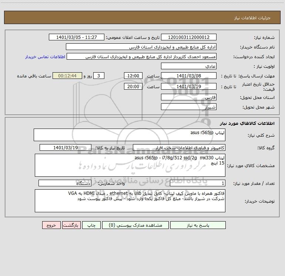Viewport: 285px width, 276px height.
Task: Click the شرح کلی نیاز label
Action: pyautogui.click(x=261, y=135)
